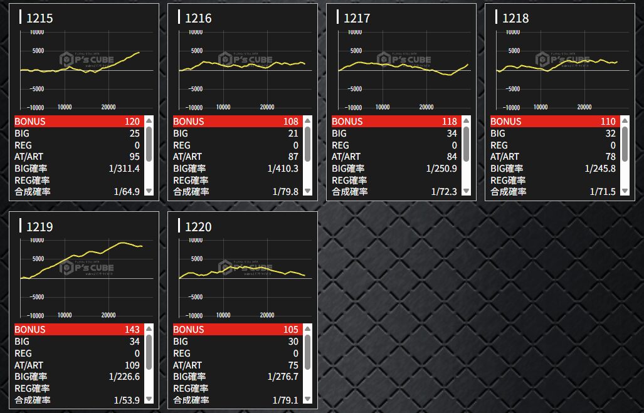The height and width of the screenshot is (413, 644).
Task: Select machine number 1216 heading
Action: 198,18
